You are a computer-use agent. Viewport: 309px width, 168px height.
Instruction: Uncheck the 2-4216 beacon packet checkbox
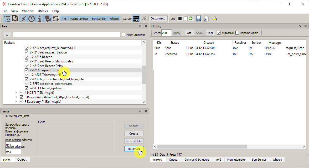[x=27, y=57]
